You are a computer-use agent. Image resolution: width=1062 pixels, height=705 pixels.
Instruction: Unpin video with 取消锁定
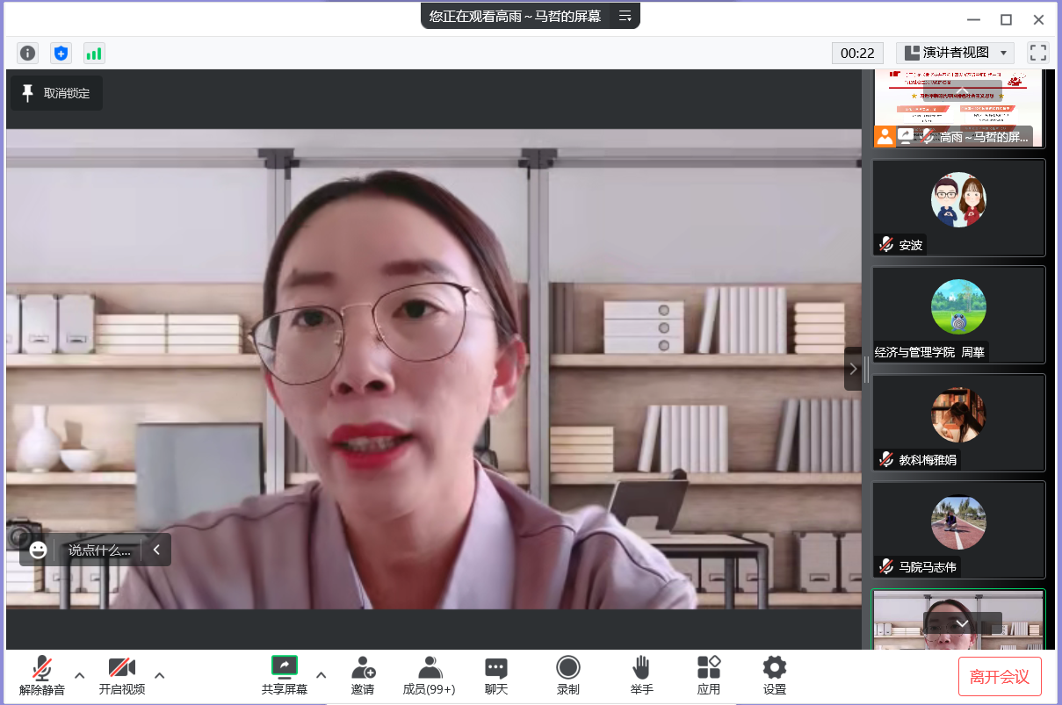pos(56,93)
